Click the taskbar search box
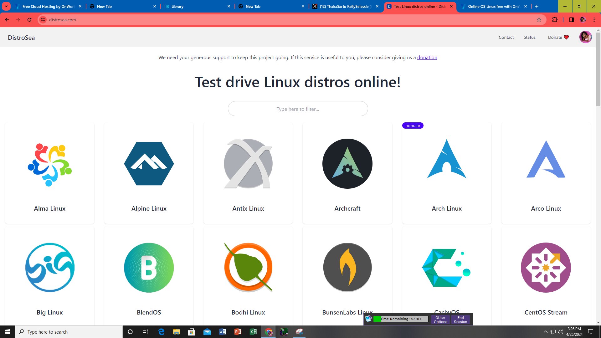This screenshot has height=338, width=601. click(69, 332)
